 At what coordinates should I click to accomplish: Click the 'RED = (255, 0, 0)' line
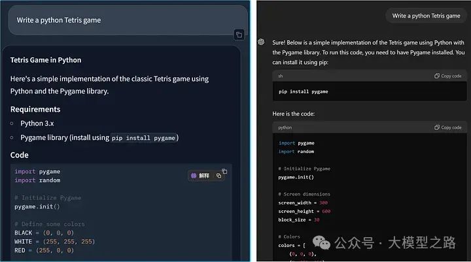44,250
